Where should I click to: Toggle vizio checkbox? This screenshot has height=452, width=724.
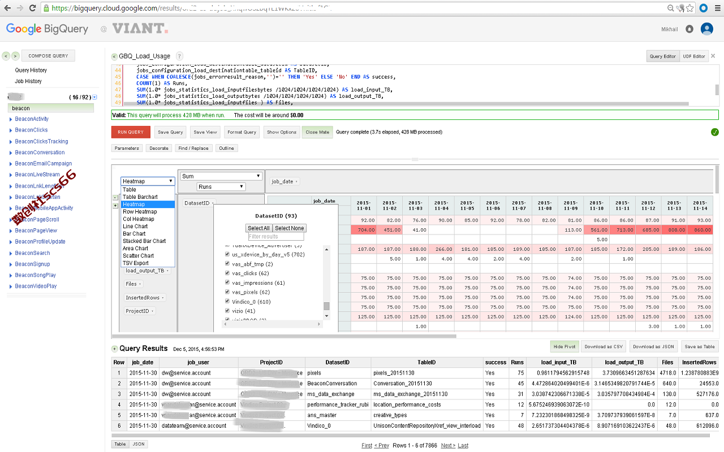[227, 311]
